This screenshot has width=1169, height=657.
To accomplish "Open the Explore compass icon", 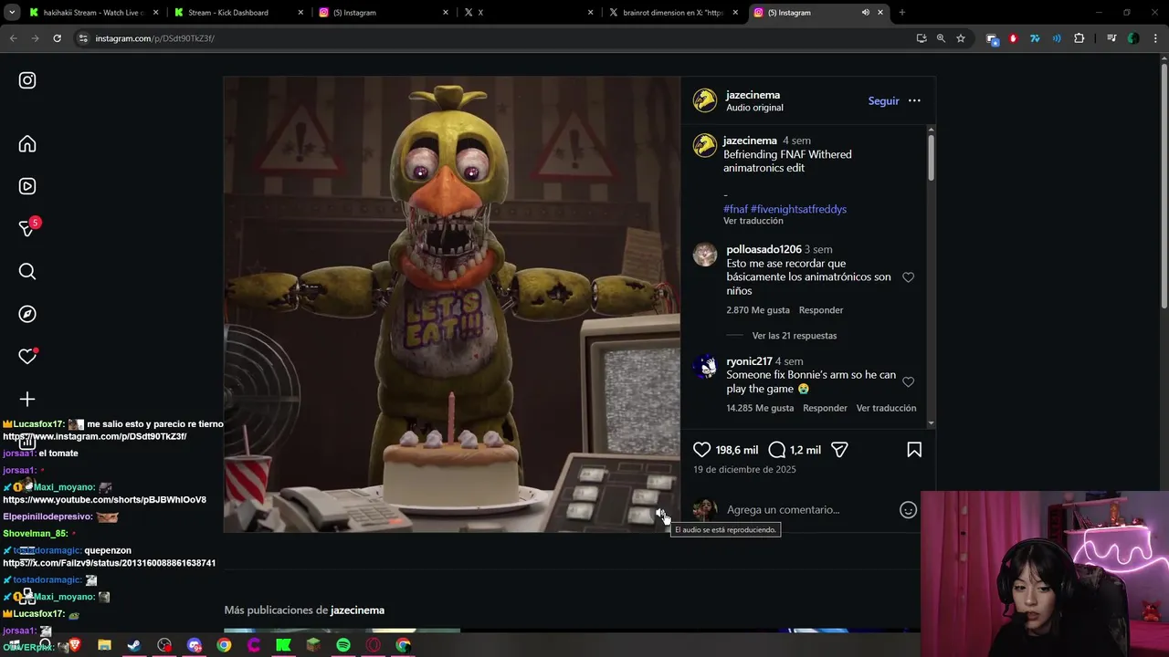I will click(27, 314).
